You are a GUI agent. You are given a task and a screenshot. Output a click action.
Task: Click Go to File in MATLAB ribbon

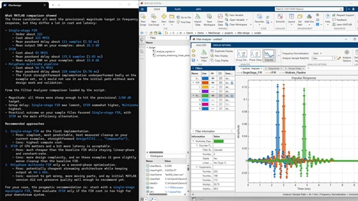[x=184, y=17]
